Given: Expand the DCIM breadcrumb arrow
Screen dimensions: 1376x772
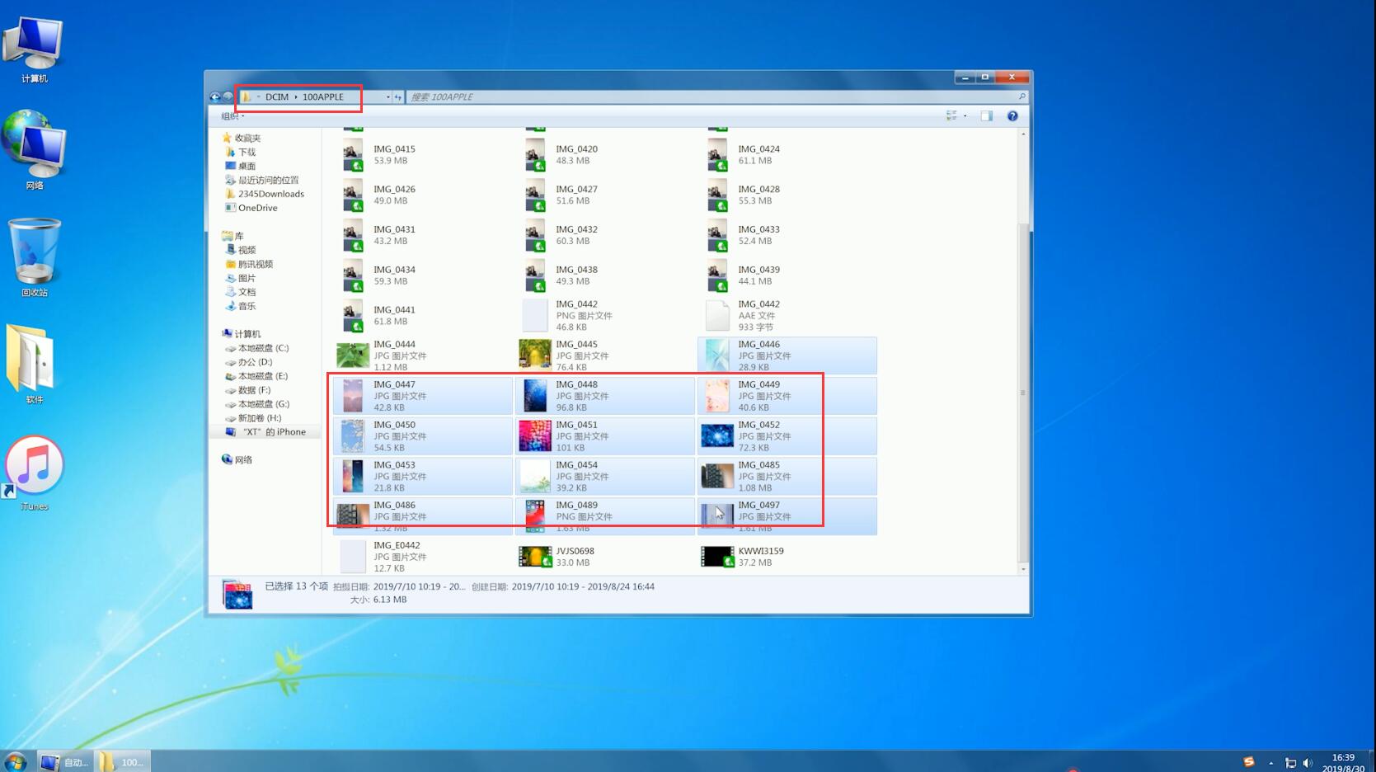Looking at the screenshot, I should point(296,96).
